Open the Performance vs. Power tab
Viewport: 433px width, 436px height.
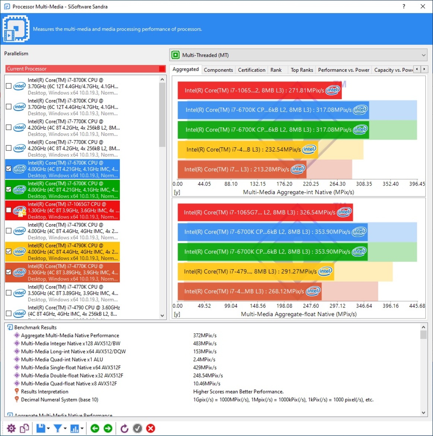[x=344, y=70]
